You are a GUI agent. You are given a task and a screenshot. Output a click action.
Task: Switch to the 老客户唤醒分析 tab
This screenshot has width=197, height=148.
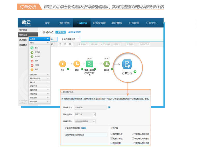[x=69, y=39]
